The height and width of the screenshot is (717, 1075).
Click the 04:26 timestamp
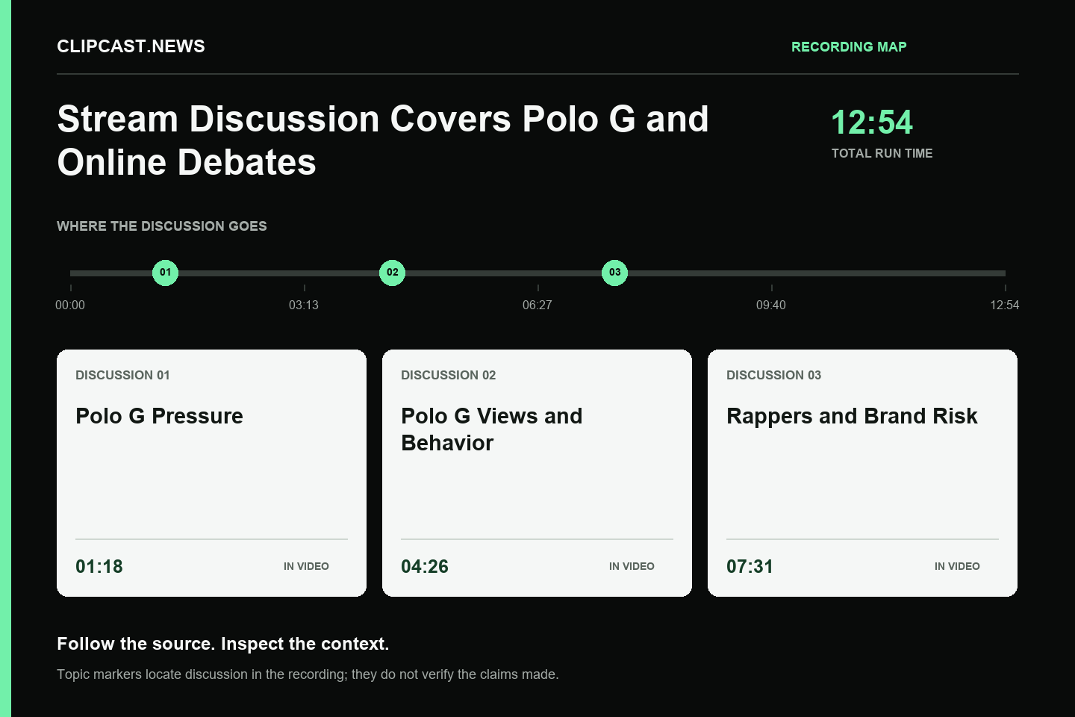tap(425, 566)
